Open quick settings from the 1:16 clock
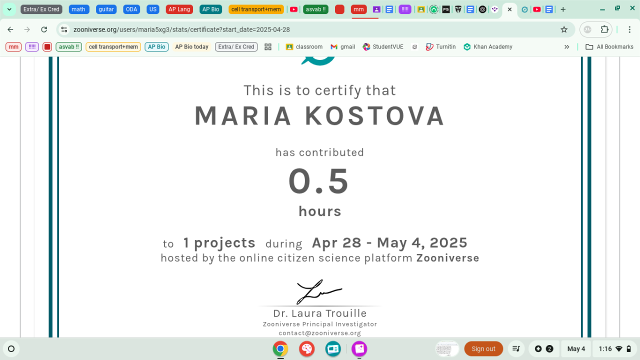Screen dimensions: 640x360 (x=614, y=349)
